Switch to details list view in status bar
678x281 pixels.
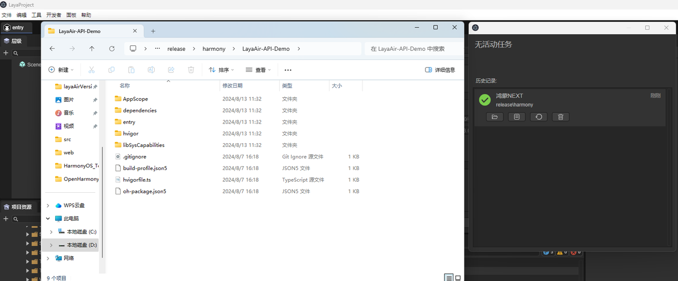tap(449, 277)
